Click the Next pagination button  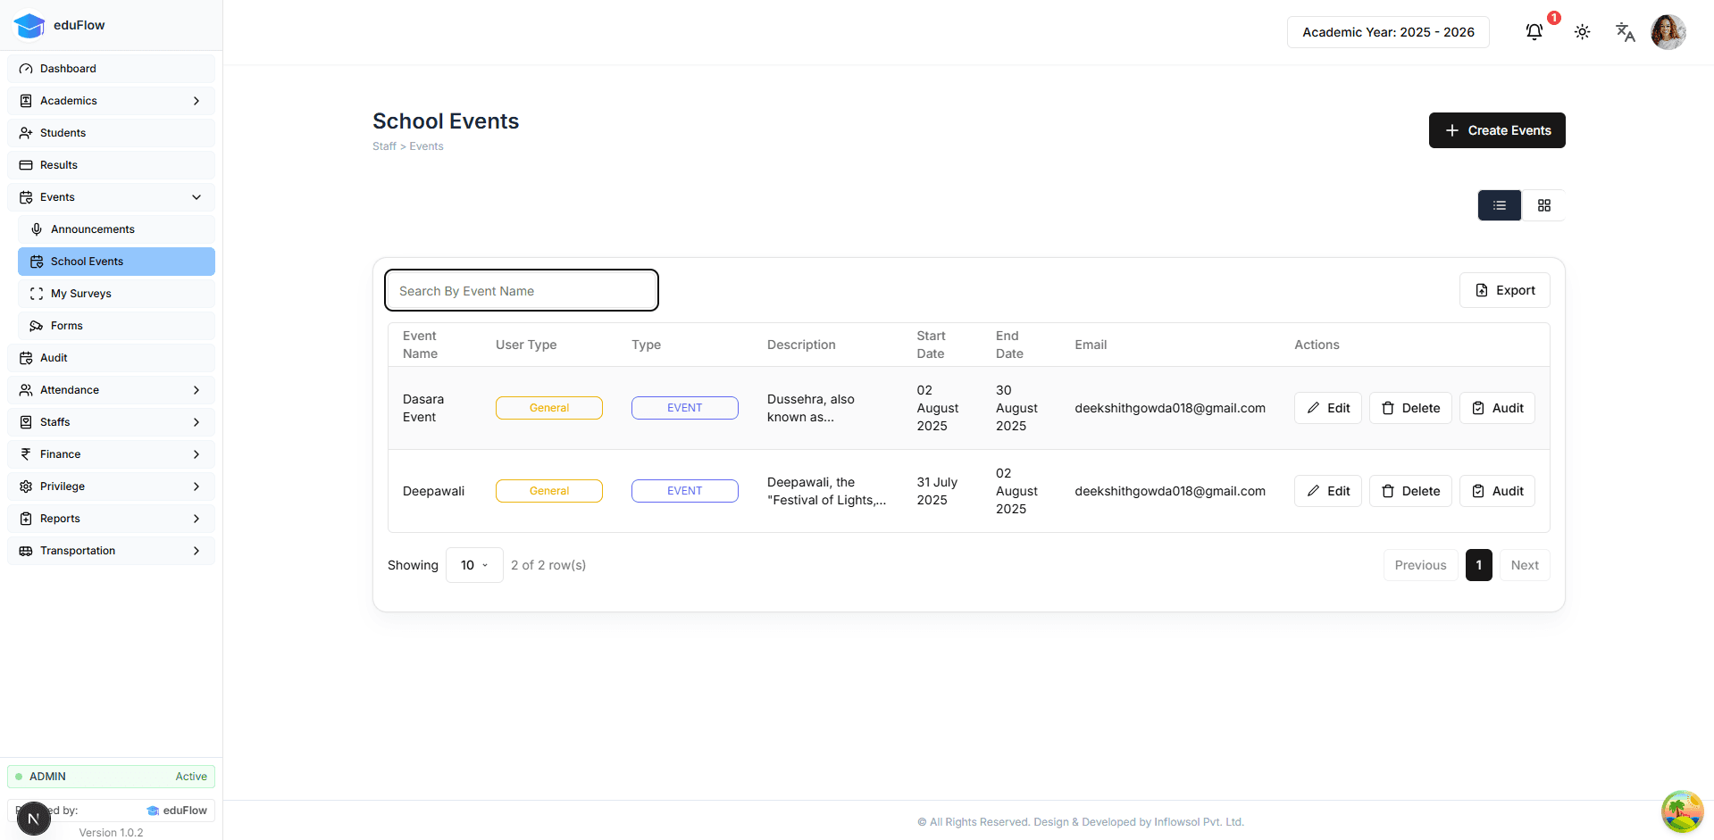1524,565
